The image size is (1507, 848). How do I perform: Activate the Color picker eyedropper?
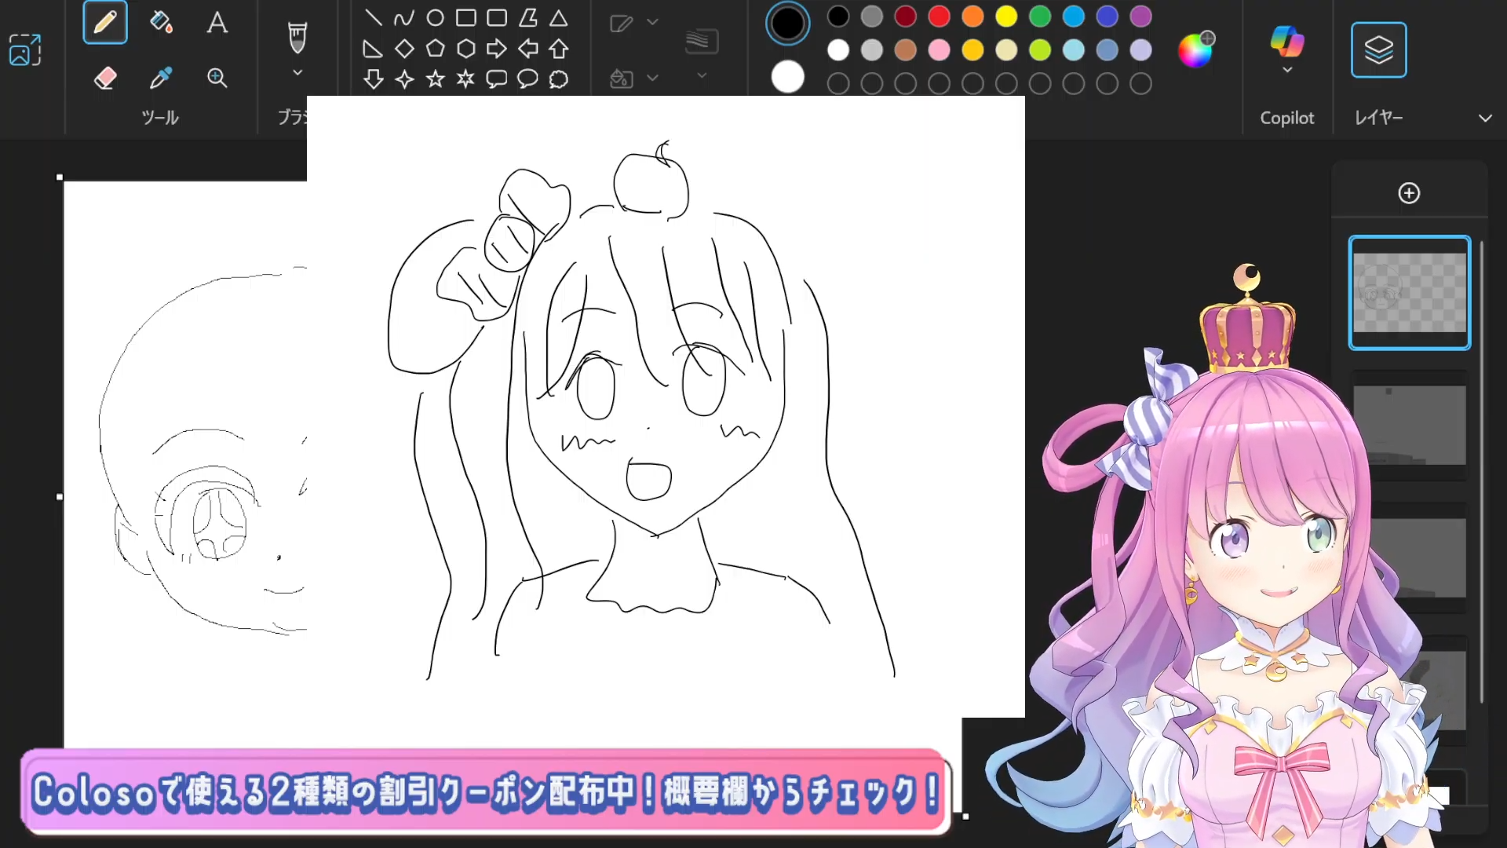coord(161,78)
